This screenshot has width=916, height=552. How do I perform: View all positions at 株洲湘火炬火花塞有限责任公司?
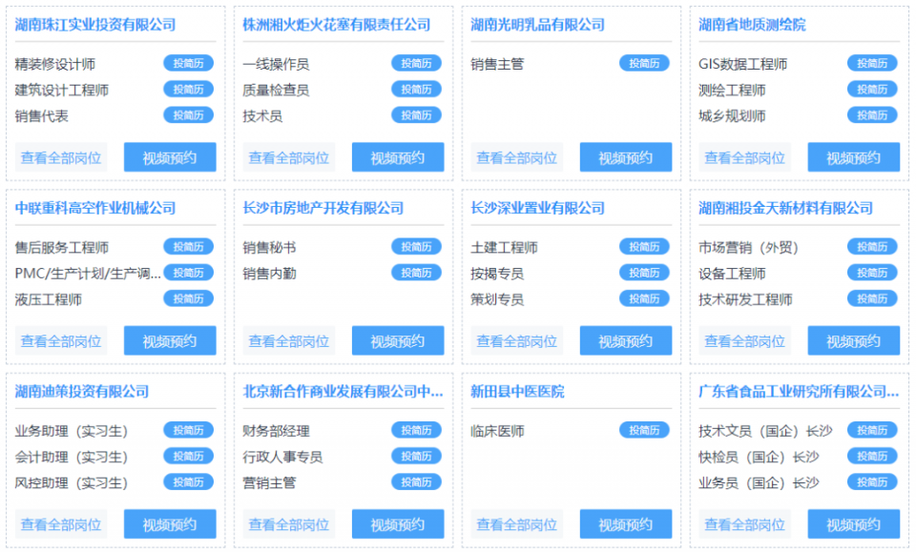(288, 157)
